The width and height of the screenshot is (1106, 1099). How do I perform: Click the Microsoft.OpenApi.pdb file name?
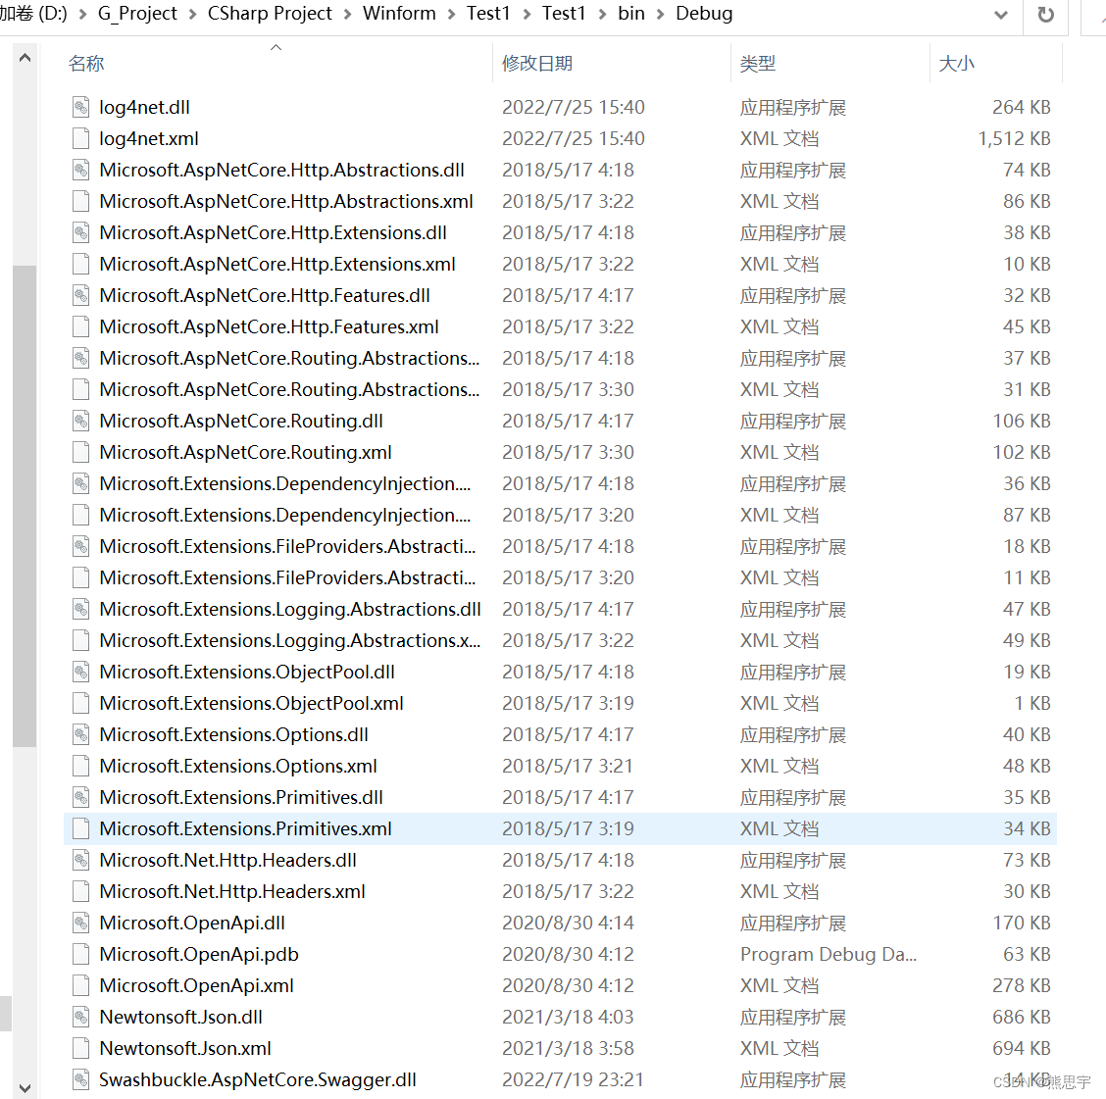(x=199, y=955)
